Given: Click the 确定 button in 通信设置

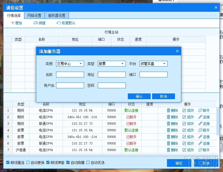Looking at the screenshot, I should coord(179,163).
